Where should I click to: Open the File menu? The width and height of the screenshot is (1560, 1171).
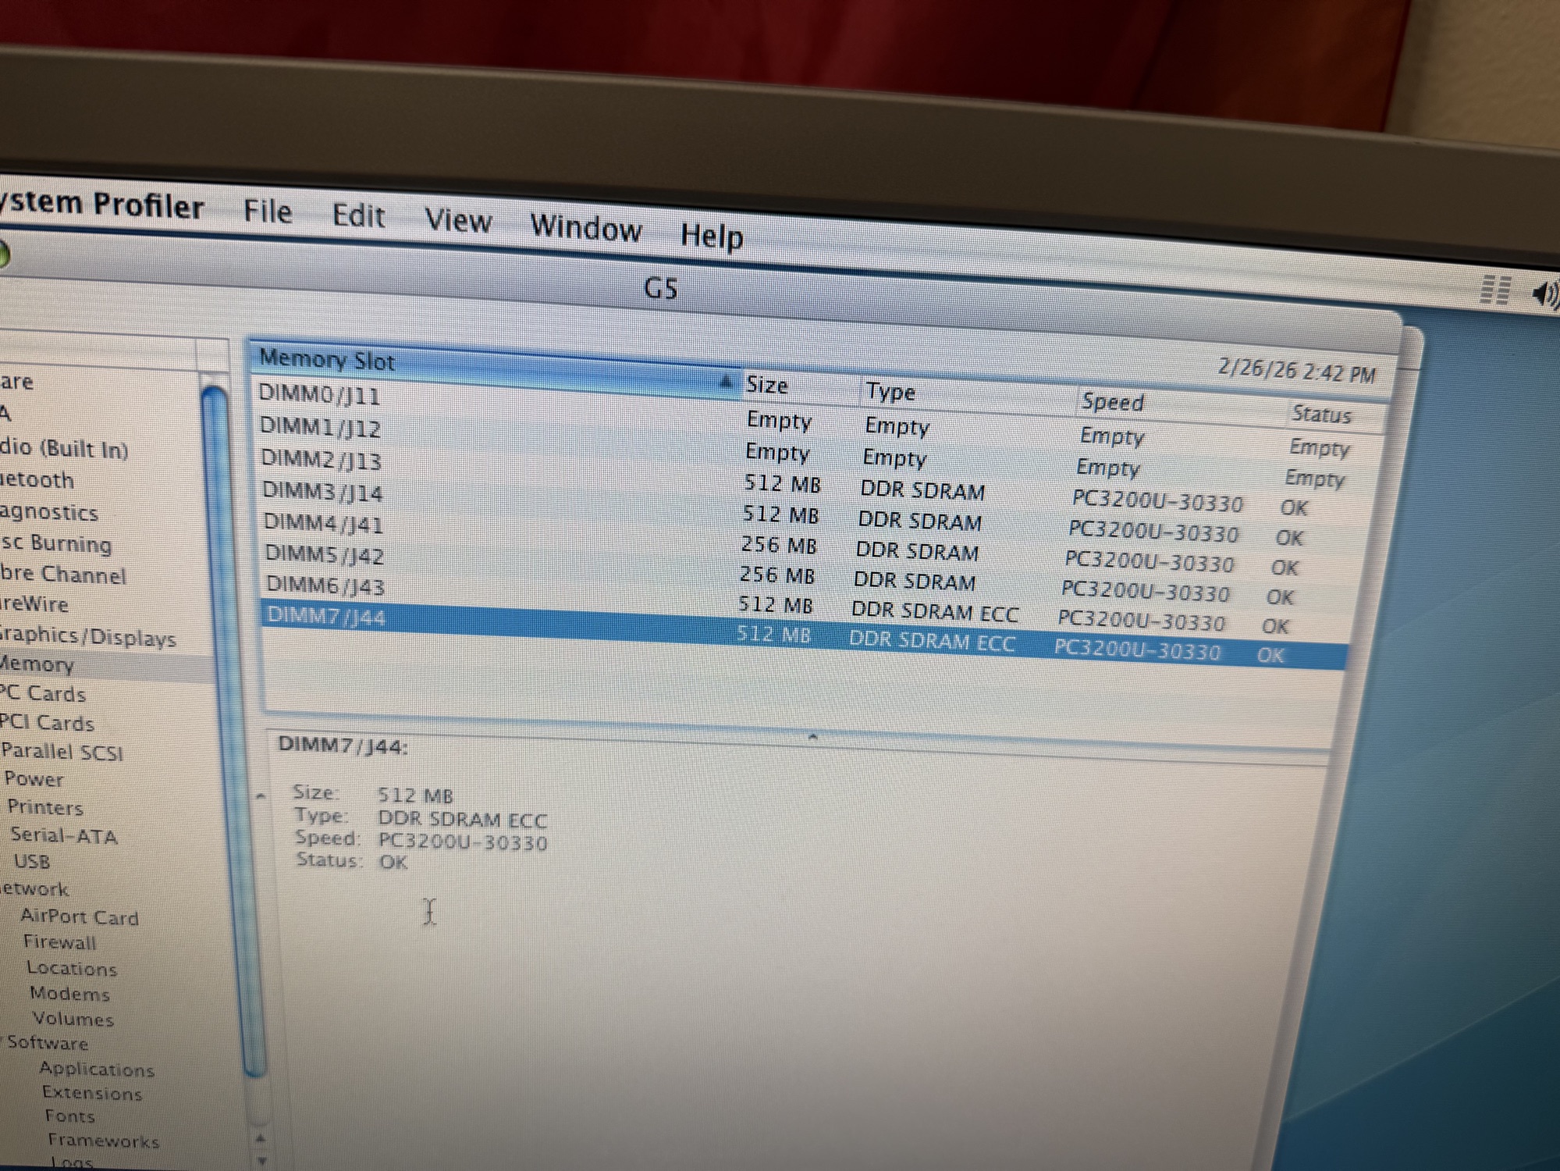pyautogui.click(x=268, y=212)
